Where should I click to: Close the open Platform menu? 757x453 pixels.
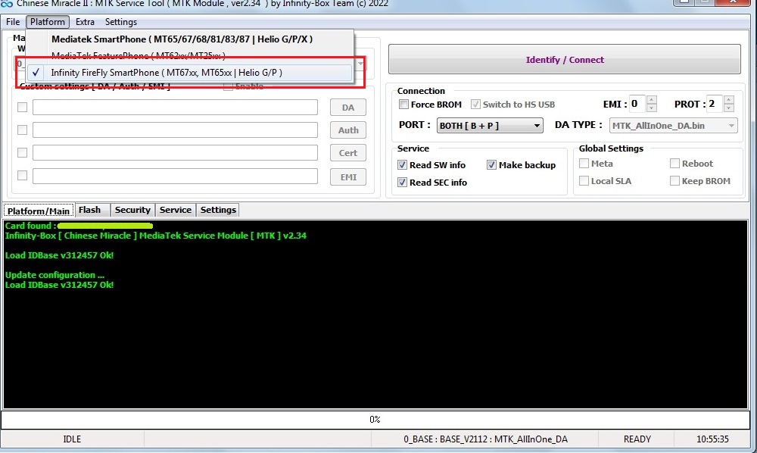(47, 22)
